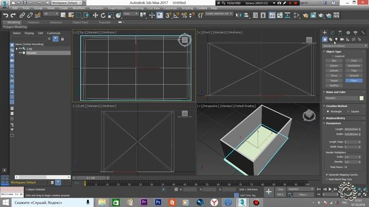Open the Graph Editors menu
The image size is (369, 207).
coord(116,8)
